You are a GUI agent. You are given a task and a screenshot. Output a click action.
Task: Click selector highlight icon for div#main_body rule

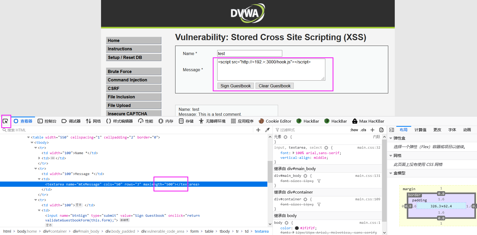click(305, 176)
